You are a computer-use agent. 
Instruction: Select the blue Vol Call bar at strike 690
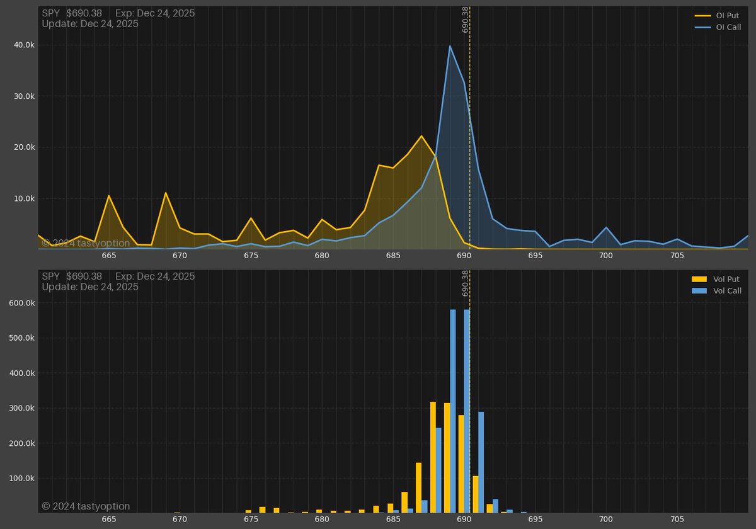pyautogui.click(x=467, y=411)
